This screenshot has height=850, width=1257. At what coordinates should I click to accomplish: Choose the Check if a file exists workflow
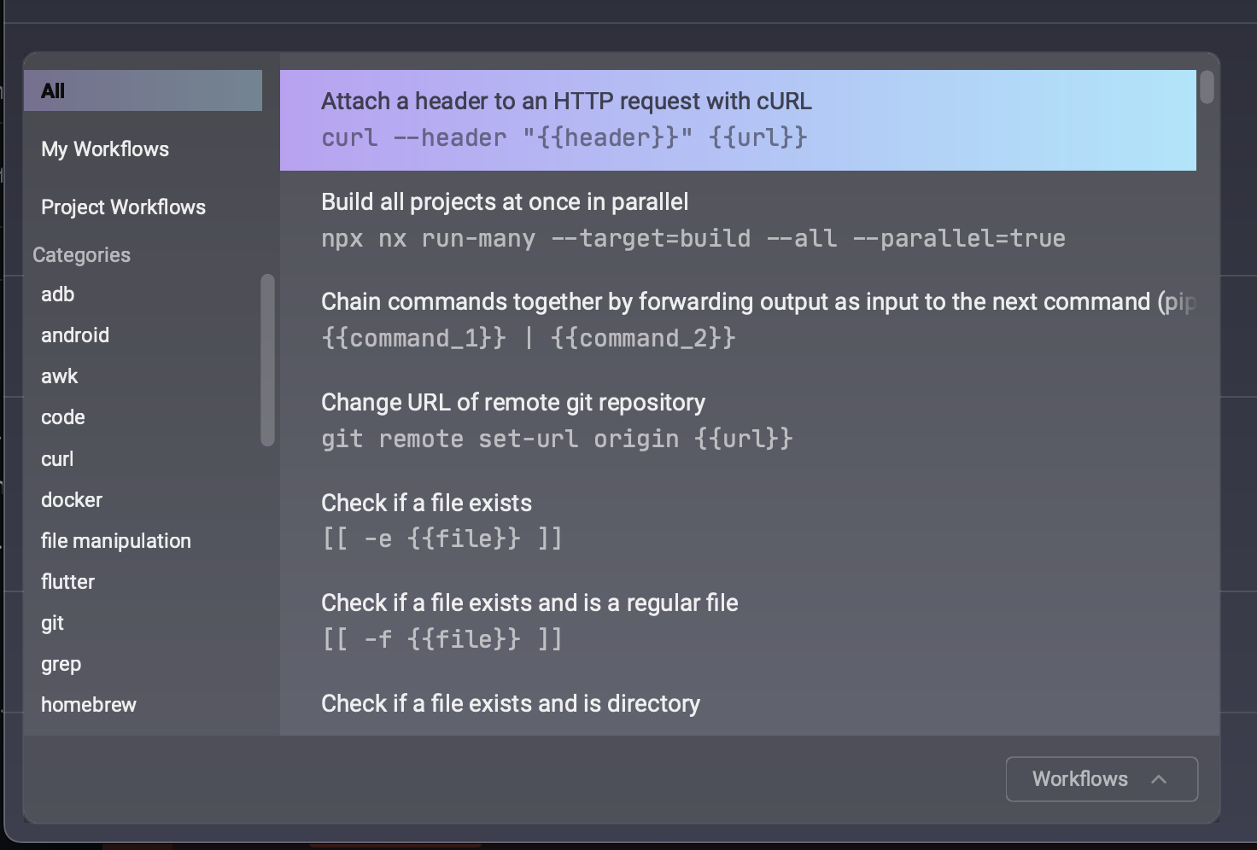coord(737,521)
